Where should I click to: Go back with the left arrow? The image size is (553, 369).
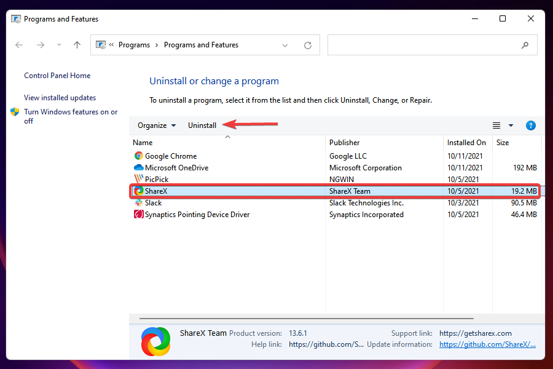19,45
